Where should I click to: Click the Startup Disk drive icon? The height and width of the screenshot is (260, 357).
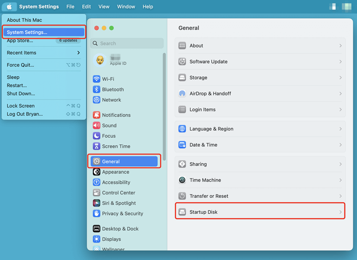point(182,212)
